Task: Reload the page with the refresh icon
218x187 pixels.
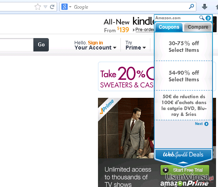Action: [52, 7]
